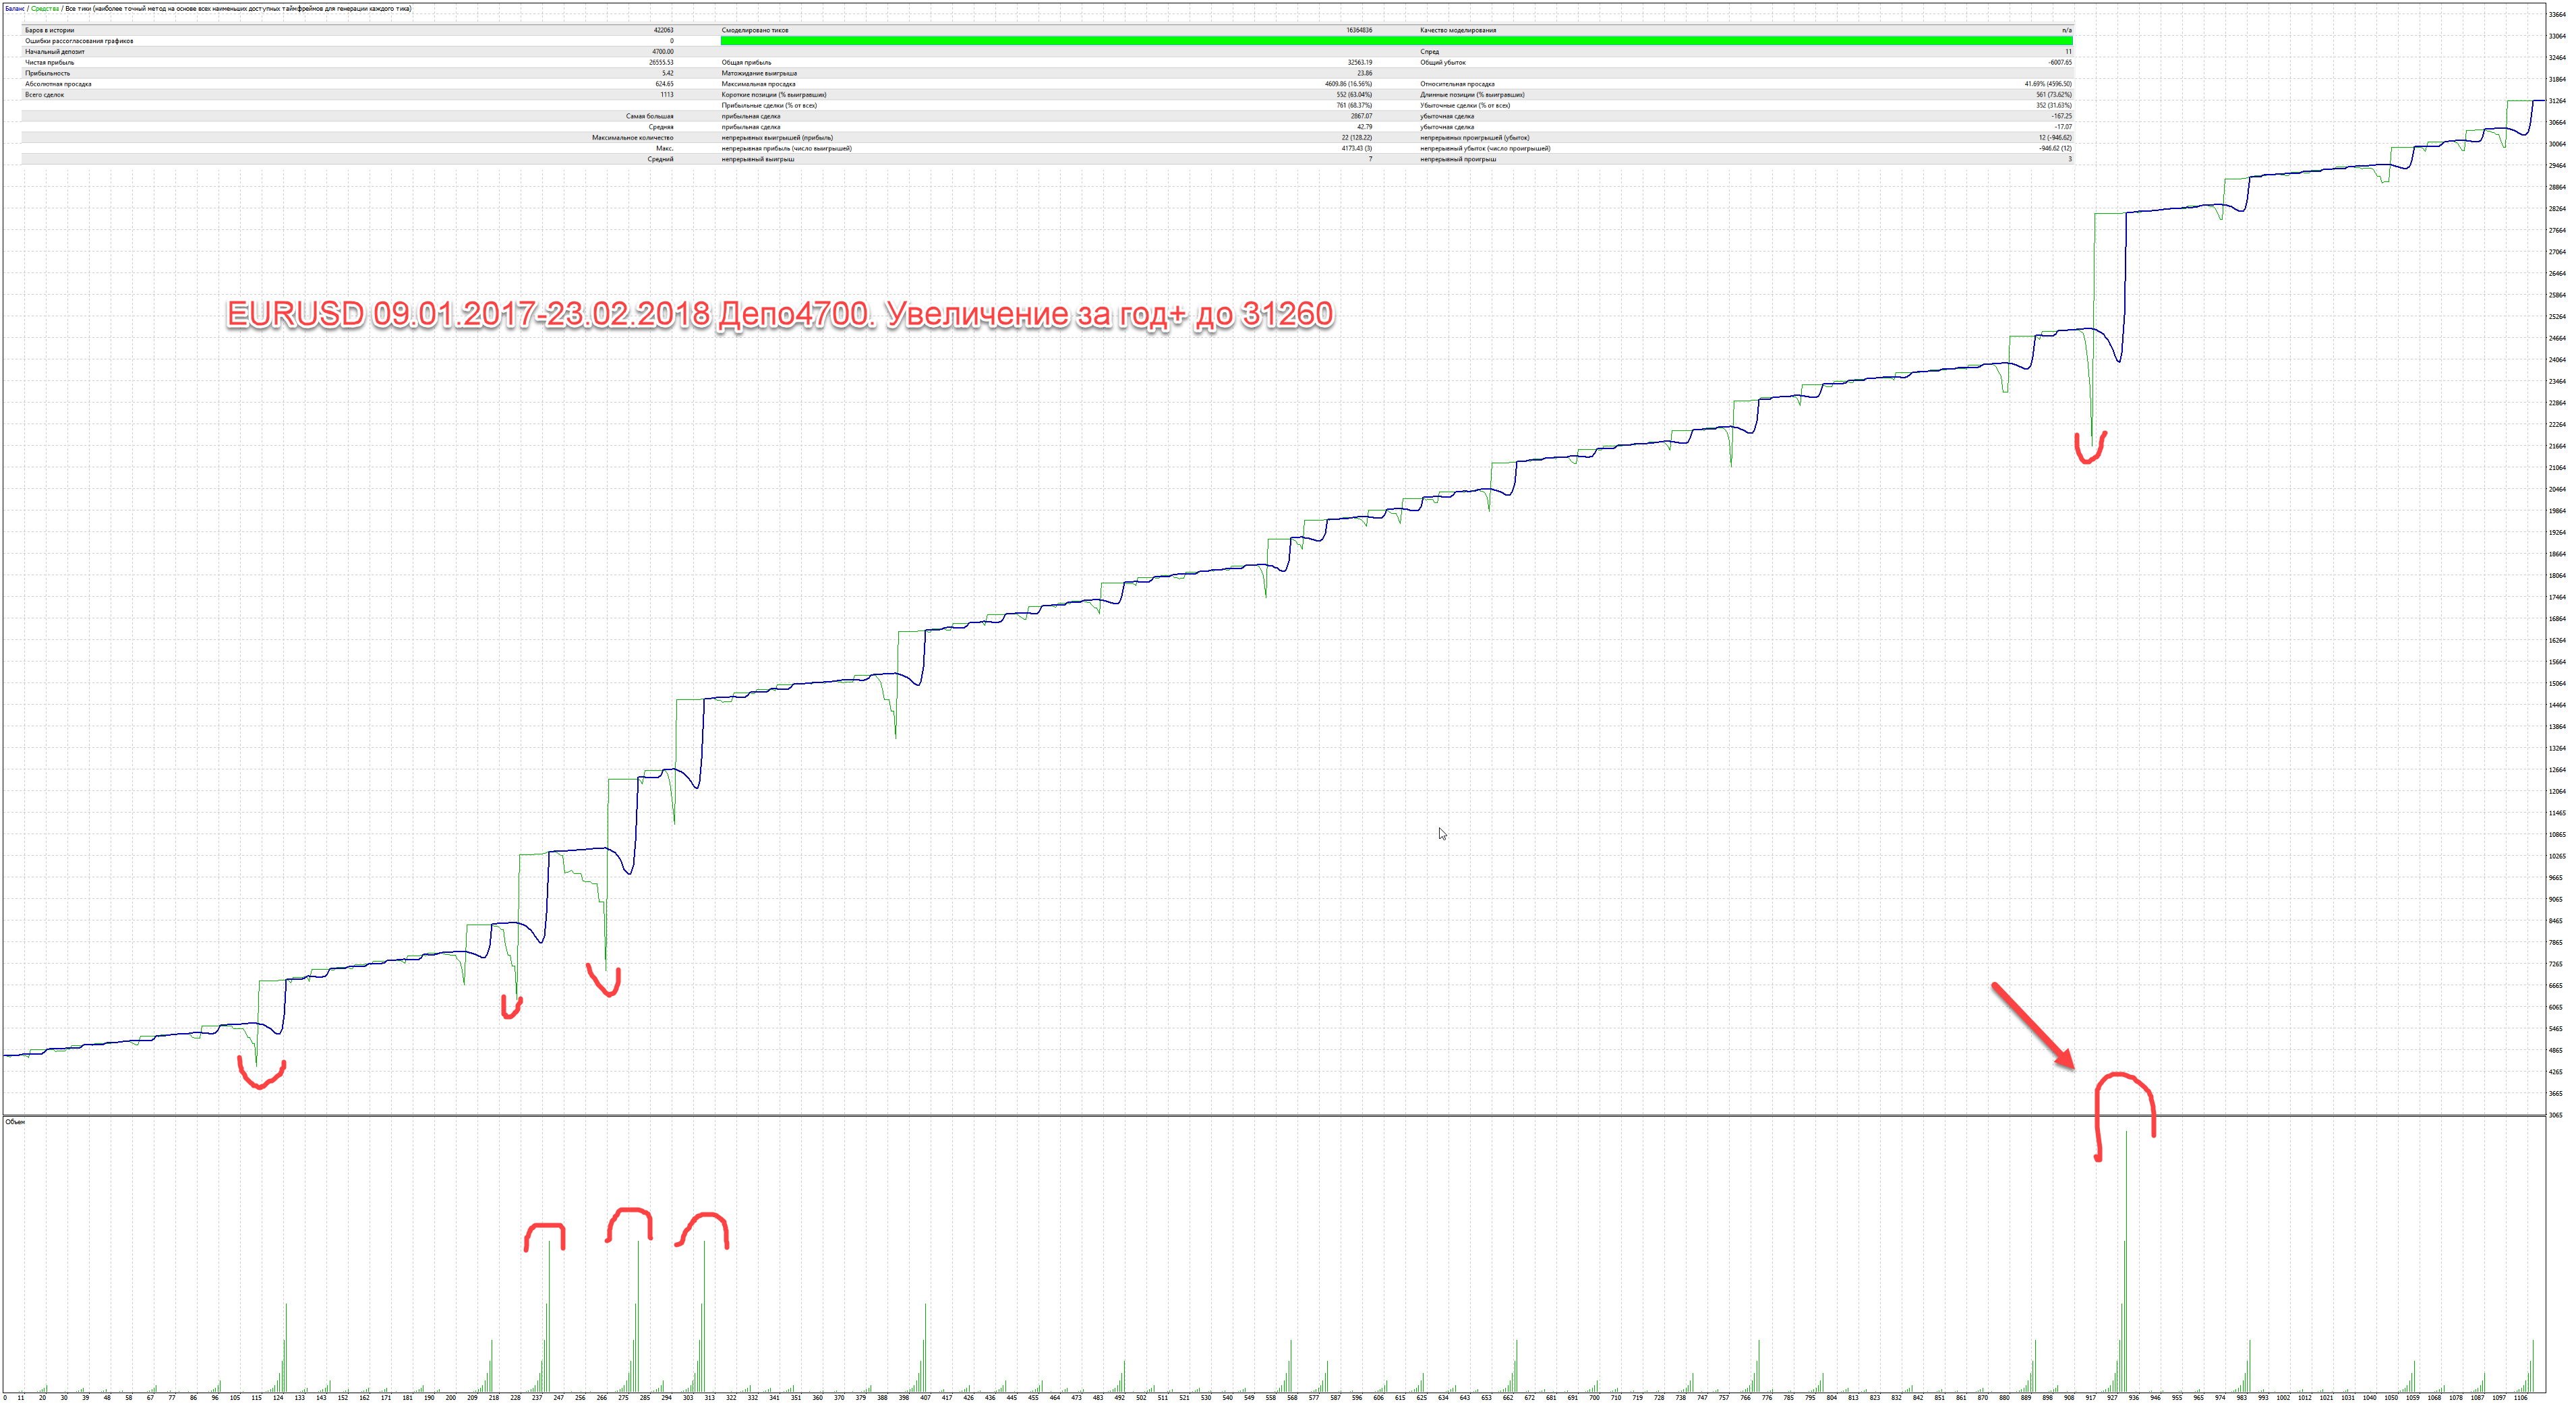Click the 31264 price axis value
Viewport: 2576px width, 1404px height.
pos(2557,101)
